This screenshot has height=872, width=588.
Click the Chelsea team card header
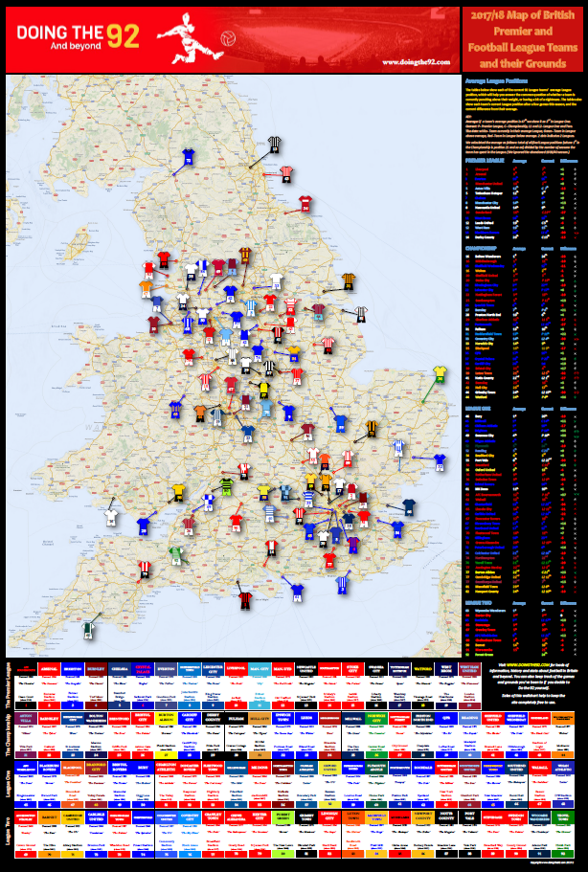coord(119,668)
